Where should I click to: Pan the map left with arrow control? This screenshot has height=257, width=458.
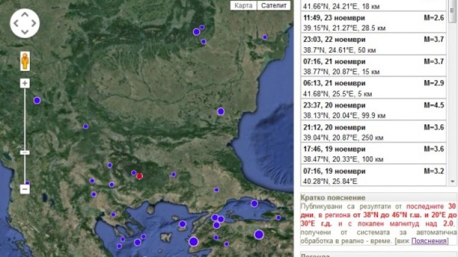click(x=16, y=23)
